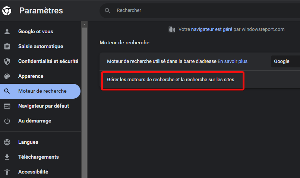Click the shield icon for Confidentialité et sécurité
The height and width of the screenshot is (178, 300).
click(x=7, y=61)
